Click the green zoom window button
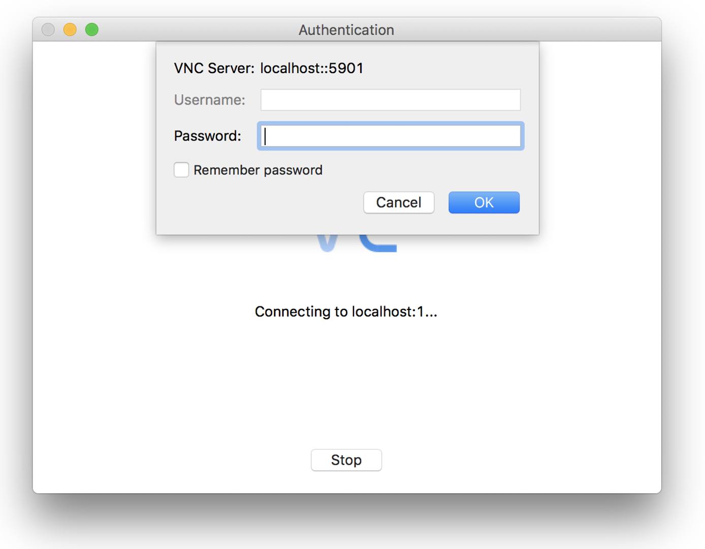 [92, 29]
